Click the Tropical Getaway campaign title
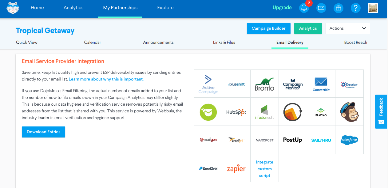Screen dimensions: 388x188 point(45,31)
